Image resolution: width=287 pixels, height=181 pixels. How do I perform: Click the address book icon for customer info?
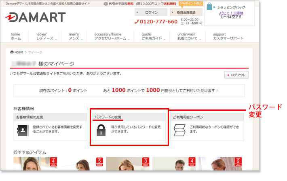coord(23,130)
